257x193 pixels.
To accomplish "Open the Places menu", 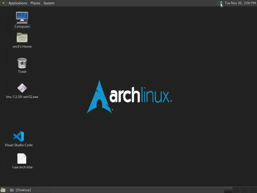I will pyautogui.click(x=35, y=3).
